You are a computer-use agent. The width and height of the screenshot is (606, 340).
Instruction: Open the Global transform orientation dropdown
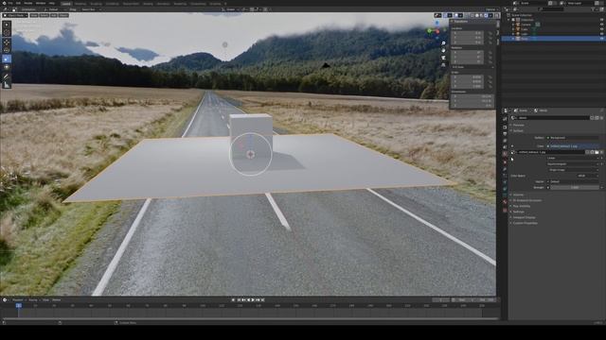[x=230, y=9]
